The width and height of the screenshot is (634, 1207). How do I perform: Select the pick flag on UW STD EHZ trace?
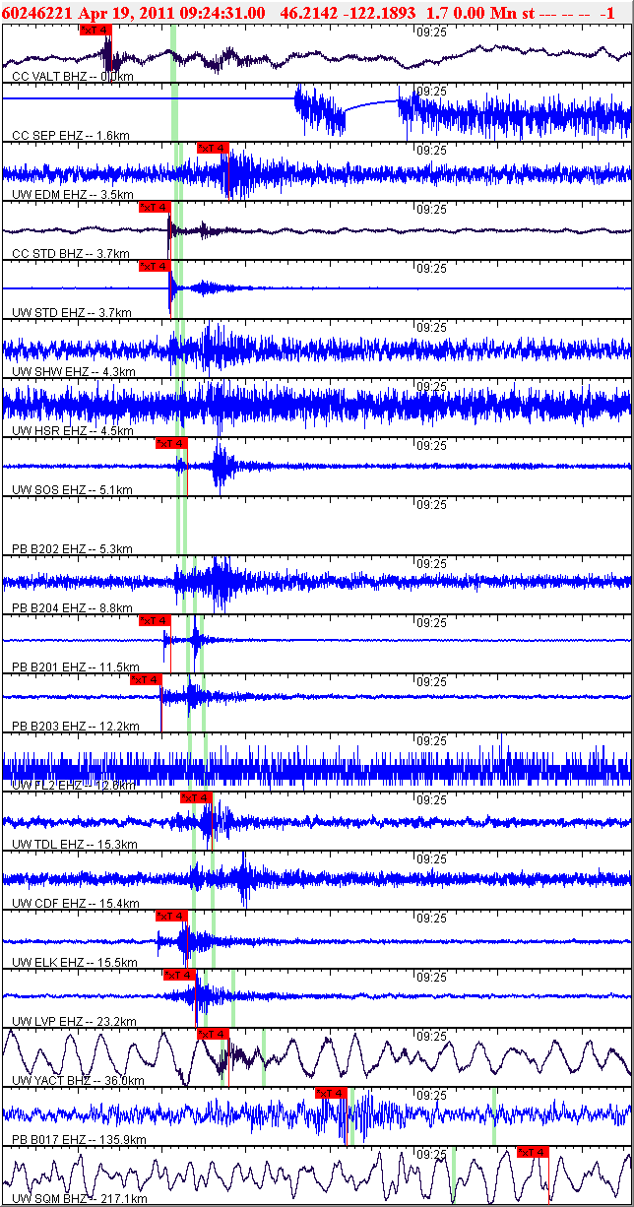pyautogui.click(x=154, y=266)
